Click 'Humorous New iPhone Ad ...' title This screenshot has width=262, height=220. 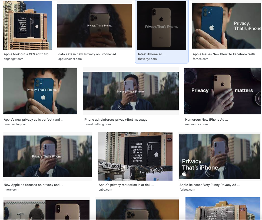(206, 120)
